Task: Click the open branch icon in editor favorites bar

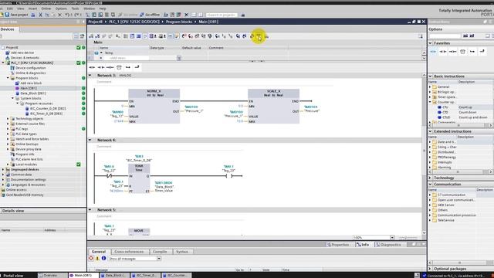Action: pyautogui.click(x=127, y=67)
